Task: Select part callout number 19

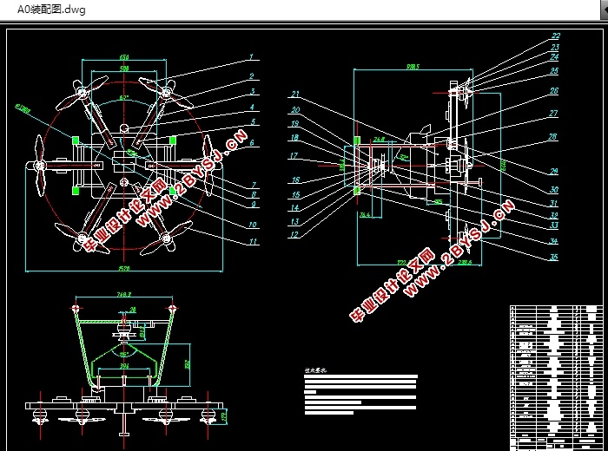Action: [x=294, y=123]
